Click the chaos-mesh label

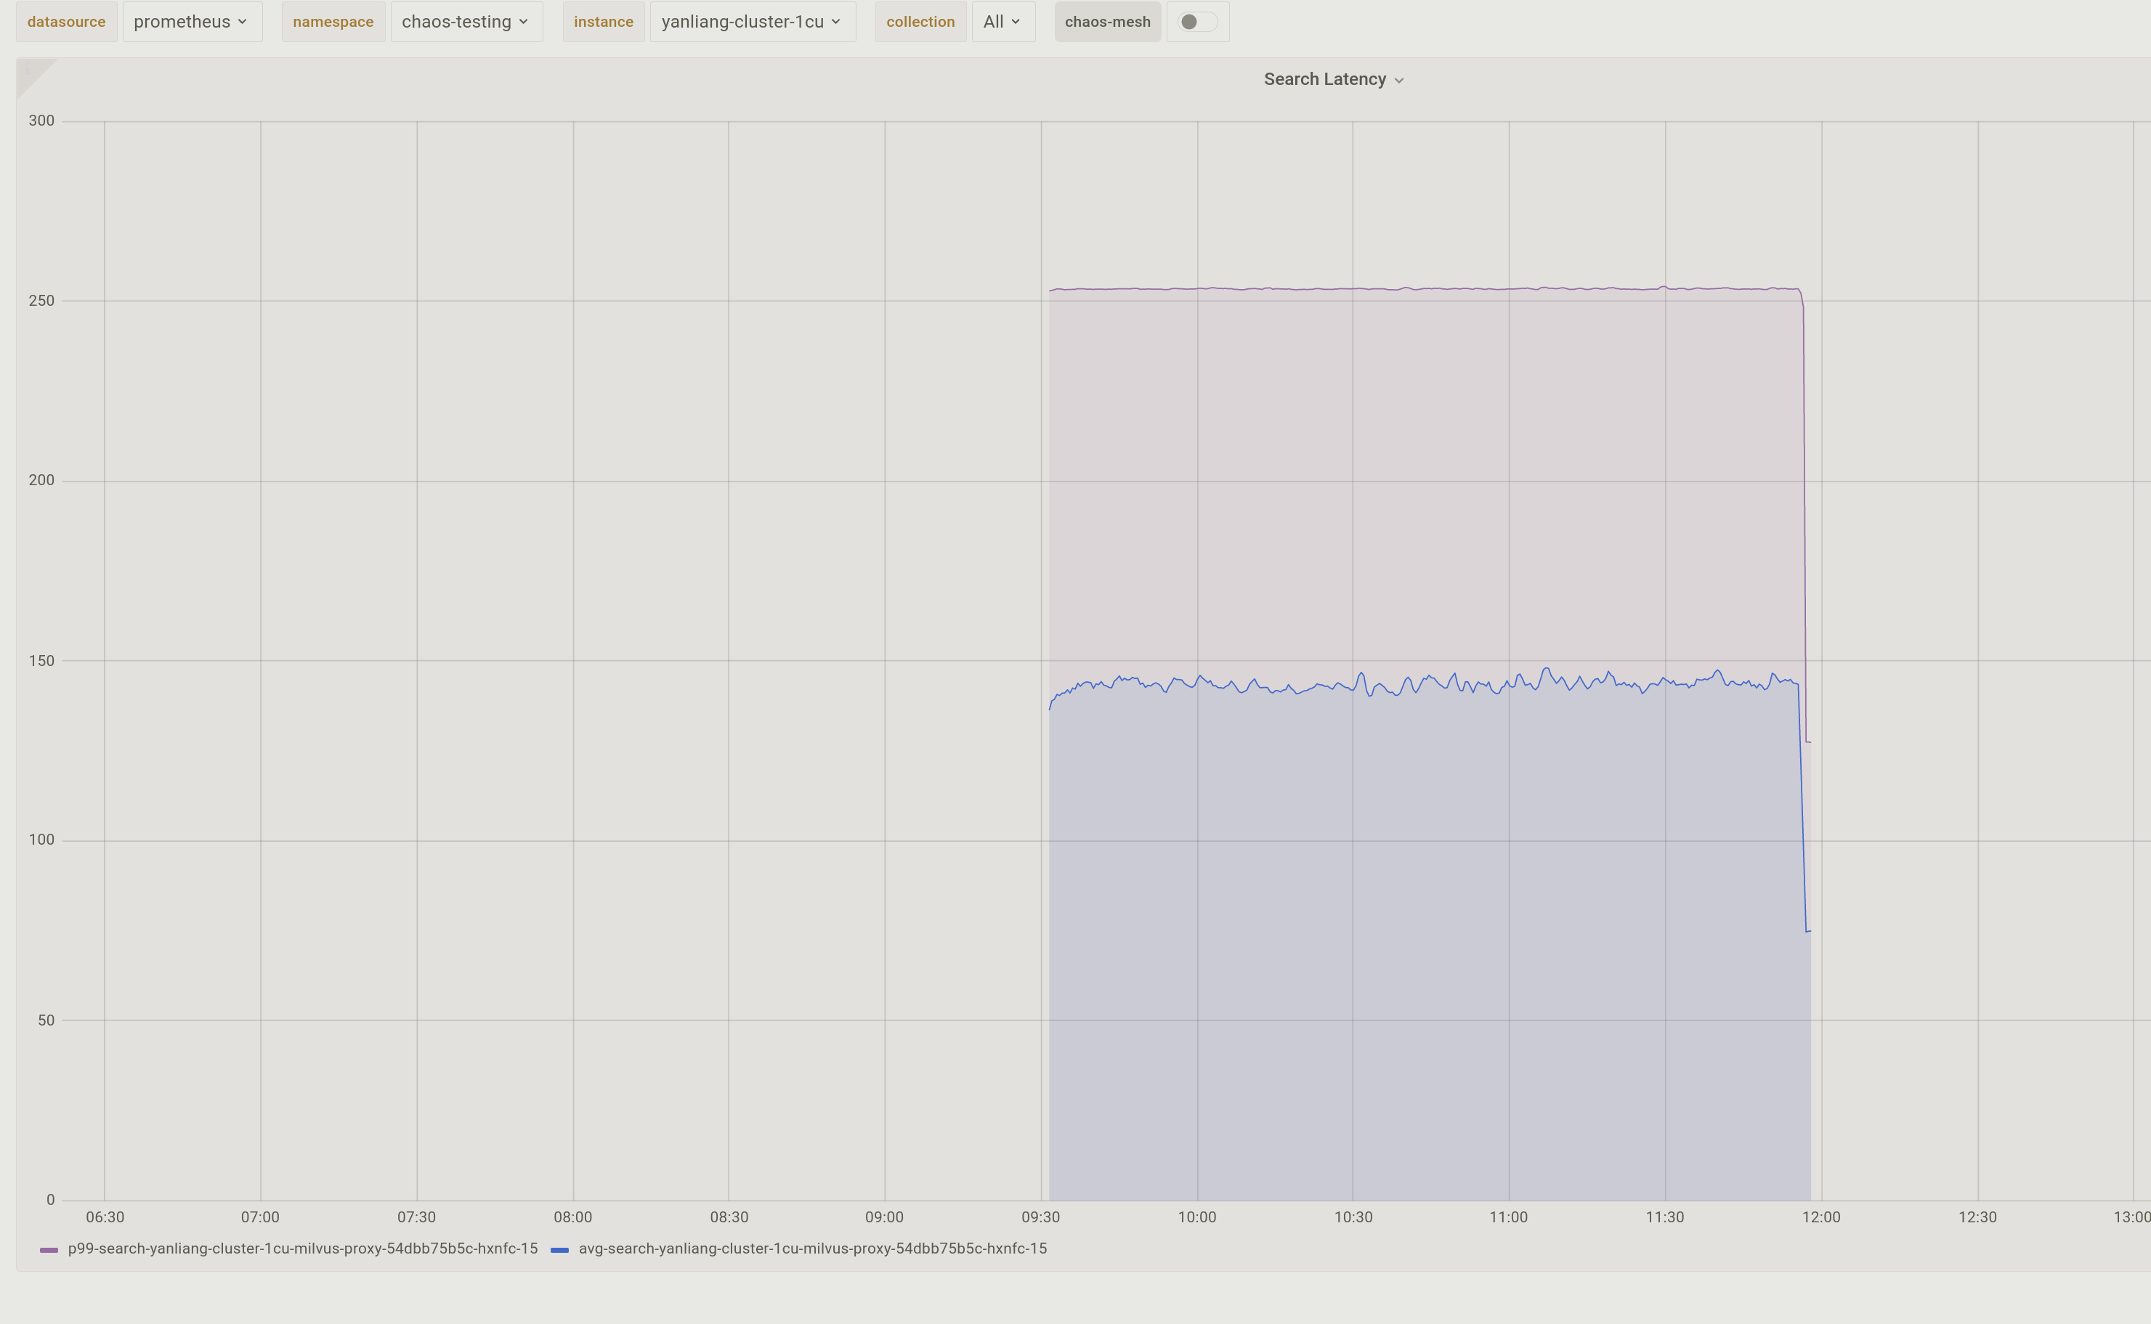click(x=1107, y=21)
